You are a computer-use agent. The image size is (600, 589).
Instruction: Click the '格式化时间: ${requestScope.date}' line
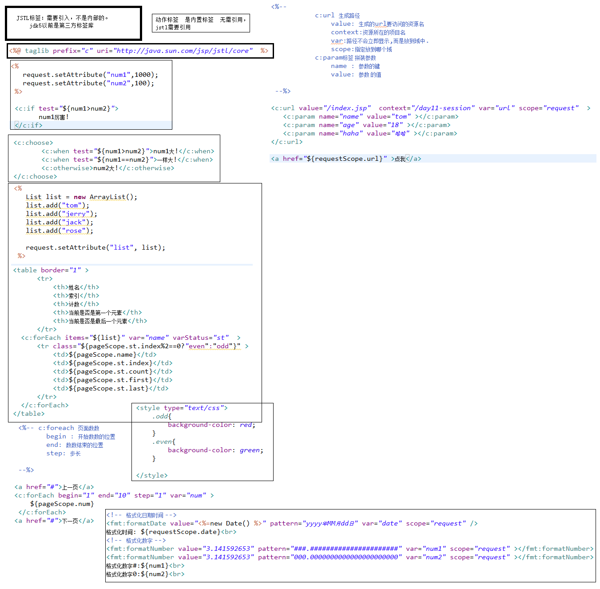click(x=171, y=532)
